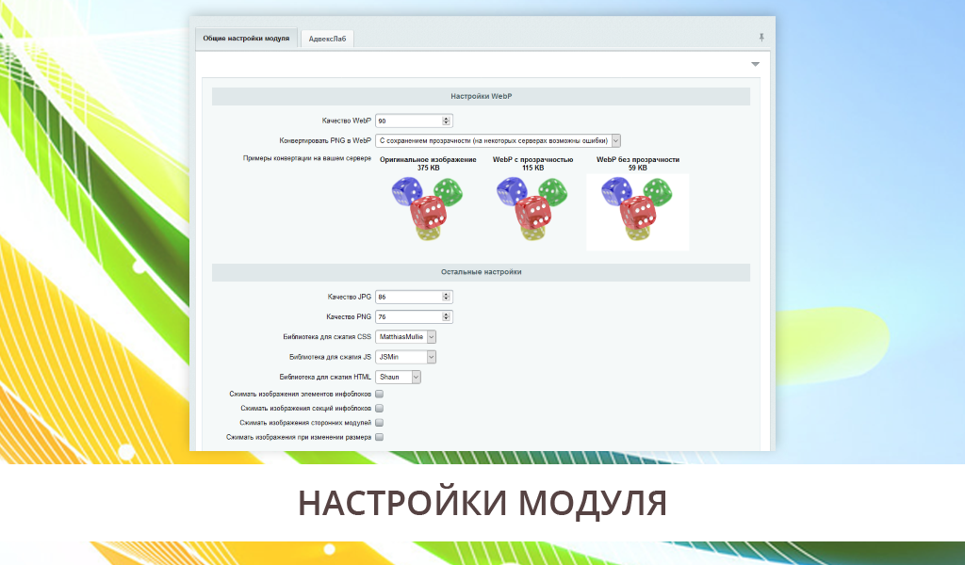
Task: Switch to the АдвексЛаб tab
Action: tap(327, 39)
